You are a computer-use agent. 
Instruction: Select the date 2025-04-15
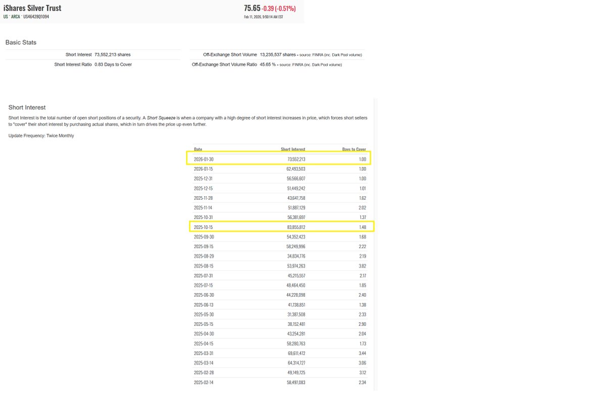[204, 344]
